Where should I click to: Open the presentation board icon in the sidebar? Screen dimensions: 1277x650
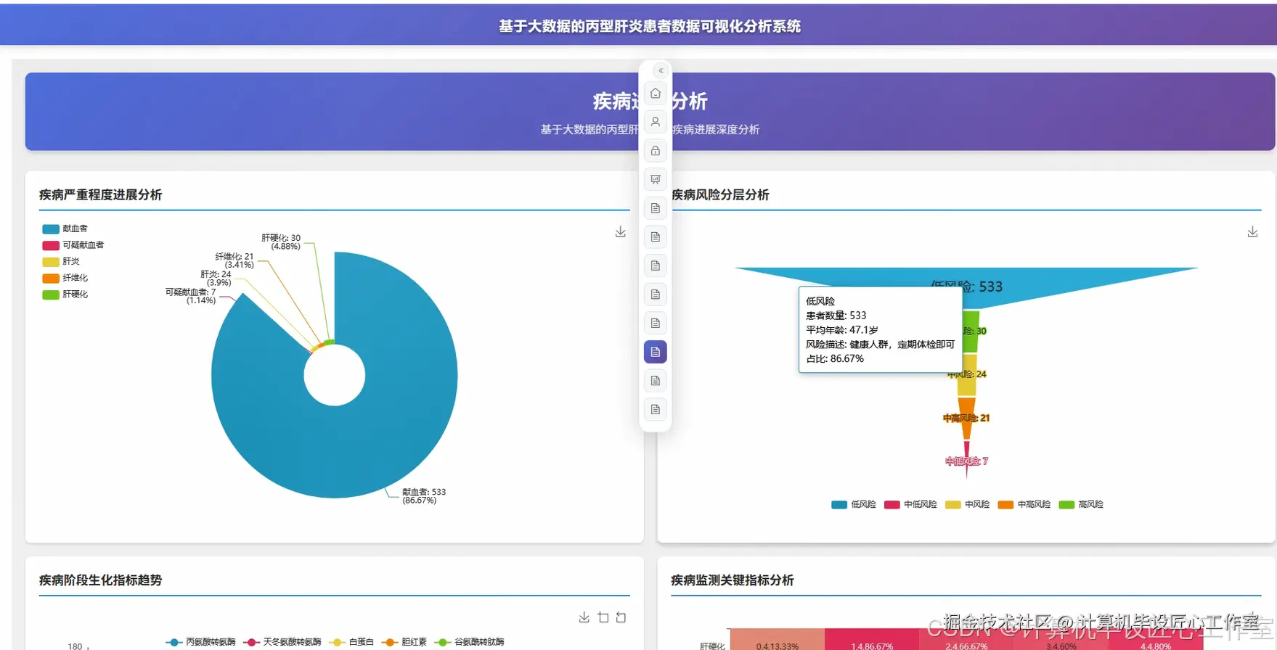tap(656, 179)
